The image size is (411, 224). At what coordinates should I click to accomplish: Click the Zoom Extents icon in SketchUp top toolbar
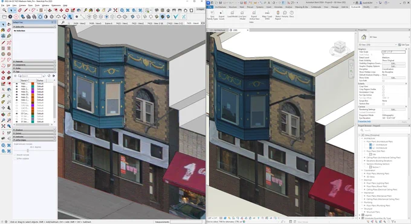pos(115,10)
